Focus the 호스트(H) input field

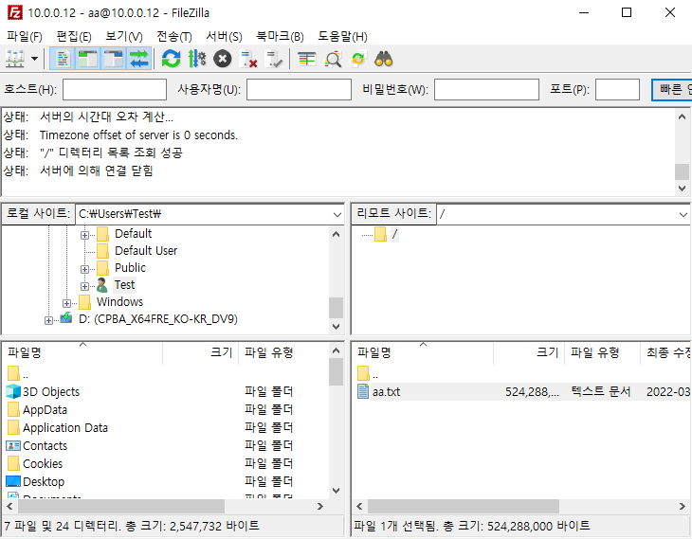coord(115,90)
